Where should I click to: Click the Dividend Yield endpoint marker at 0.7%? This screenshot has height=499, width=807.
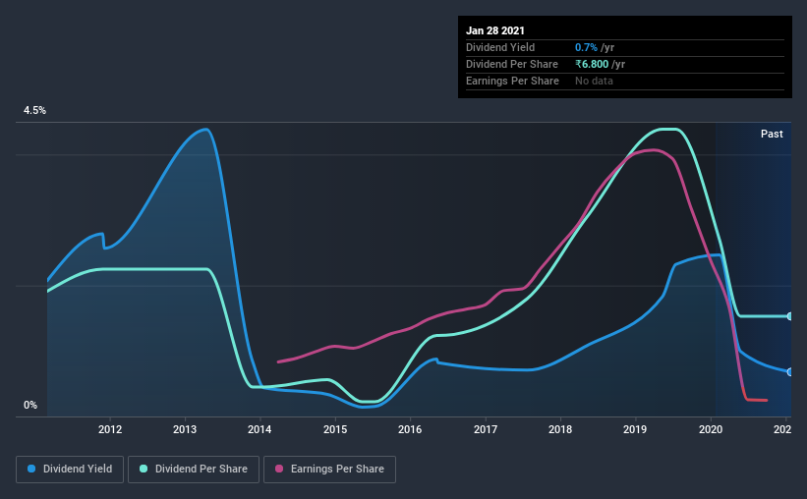point(789,372)
